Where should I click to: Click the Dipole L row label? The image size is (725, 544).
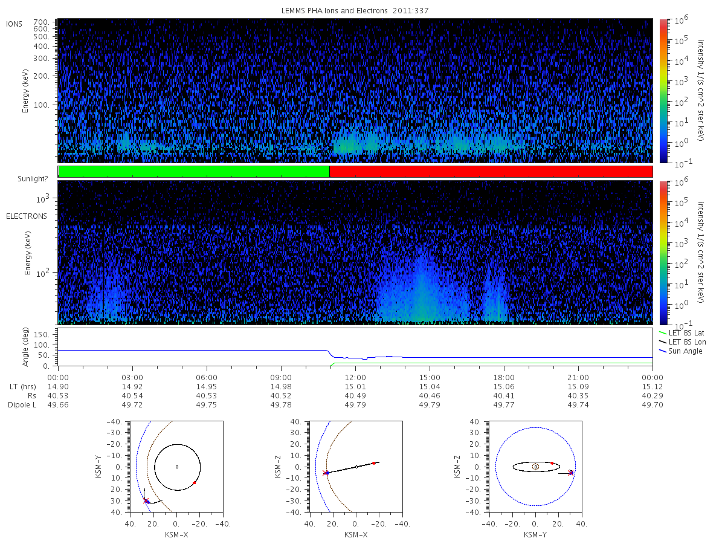(x=22, y=404)
